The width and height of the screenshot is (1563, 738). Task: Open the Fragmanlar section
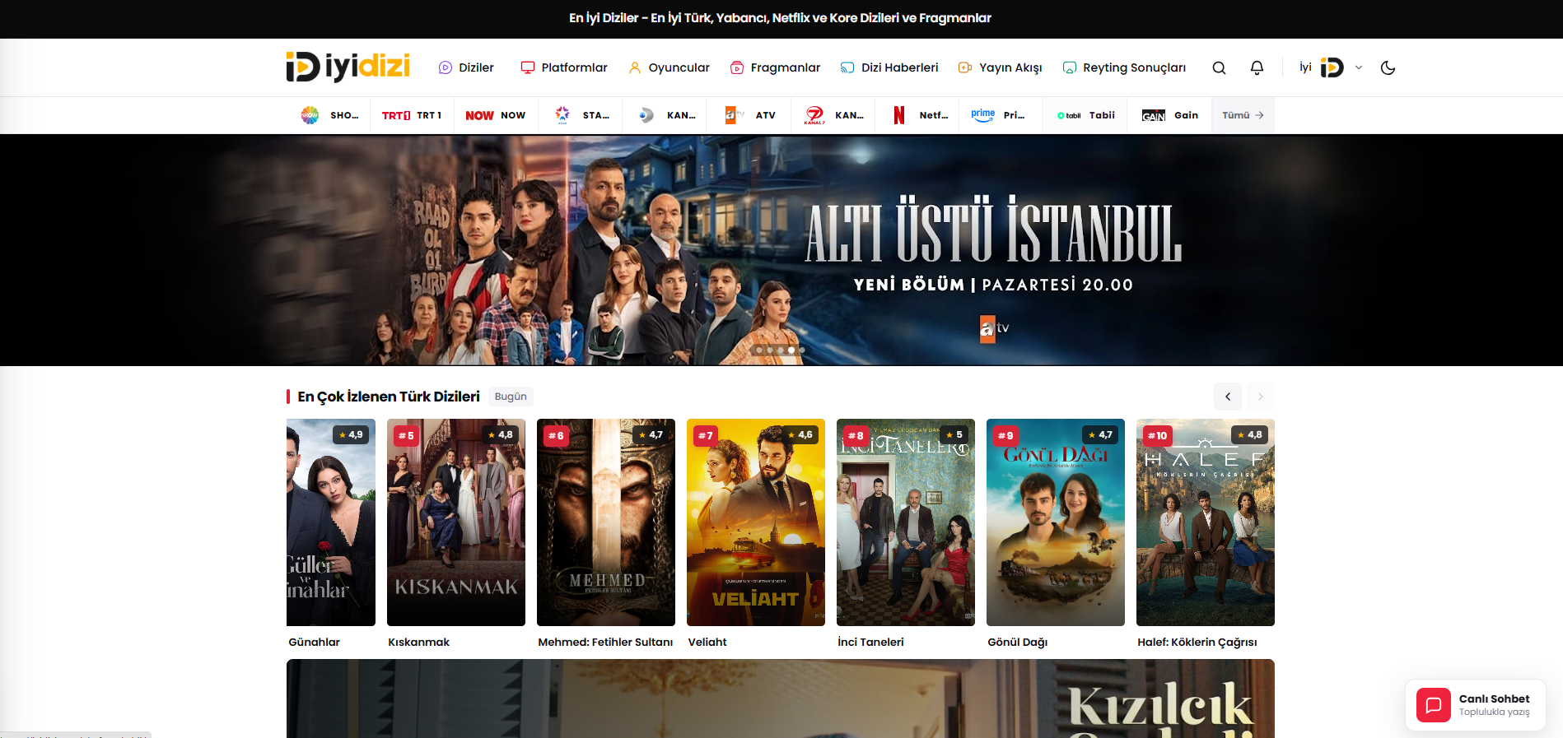(775, 67)
